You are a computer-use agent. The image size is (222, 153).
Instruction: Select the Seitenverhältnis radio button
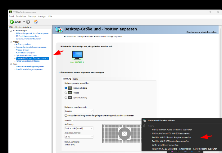pos(66,88)
